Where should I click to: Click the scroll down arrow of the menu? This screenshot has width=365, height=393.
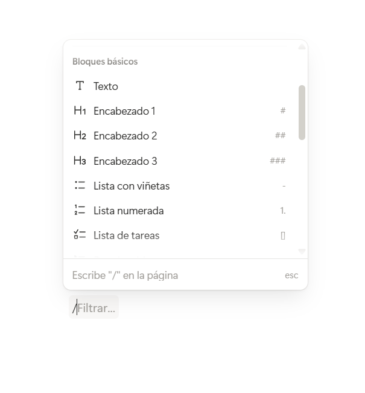coord(302,251)
